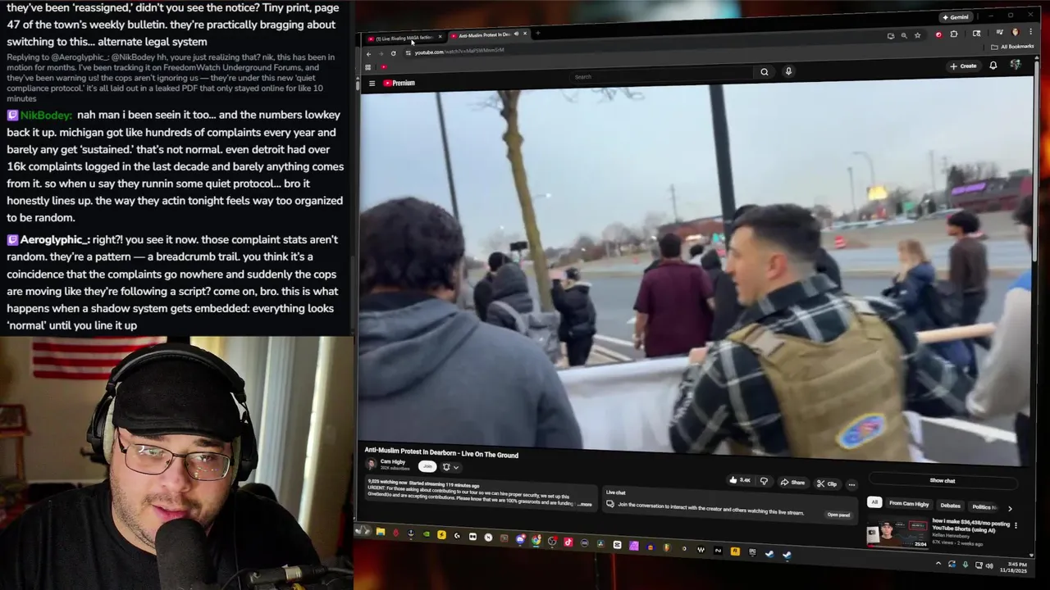Select 'From Cam Higby' chip
Viewport: 1050px width, 590px height.
pyautogui.click(x=909, y=503)
